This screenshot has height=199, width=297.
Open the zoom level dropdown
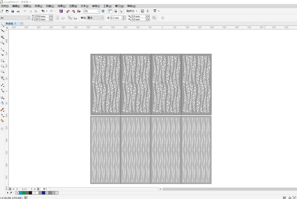click(x=98, y=11)
